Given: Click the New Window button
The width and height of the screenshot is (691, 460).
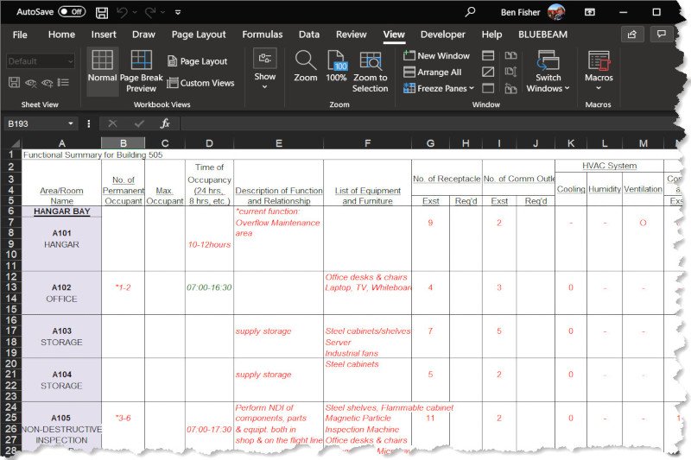Looking at the screenshot, I should coord(437,56).
